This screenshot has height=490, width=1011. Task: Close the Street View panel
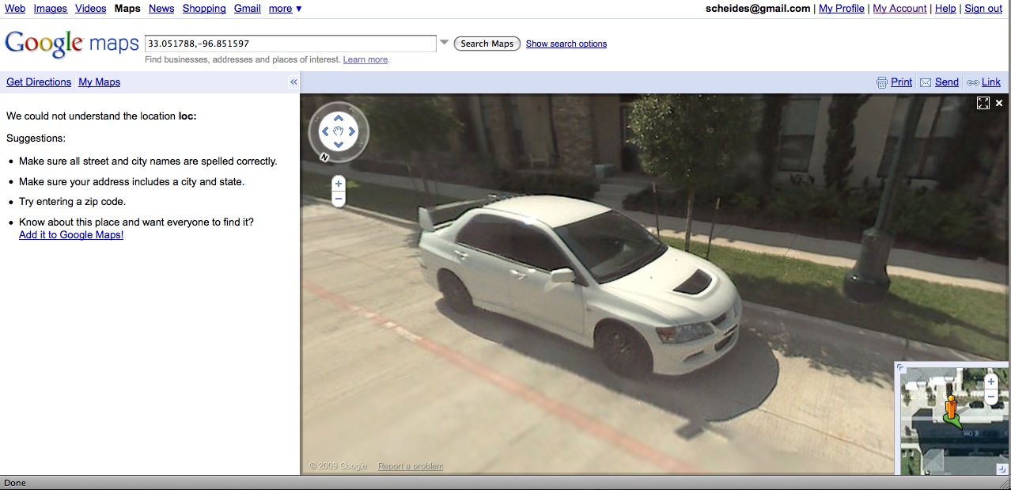click(x=999, y=103)
